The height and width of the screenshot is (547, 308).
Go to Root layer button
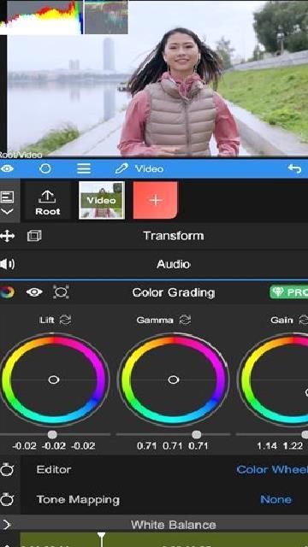(48, 201)
